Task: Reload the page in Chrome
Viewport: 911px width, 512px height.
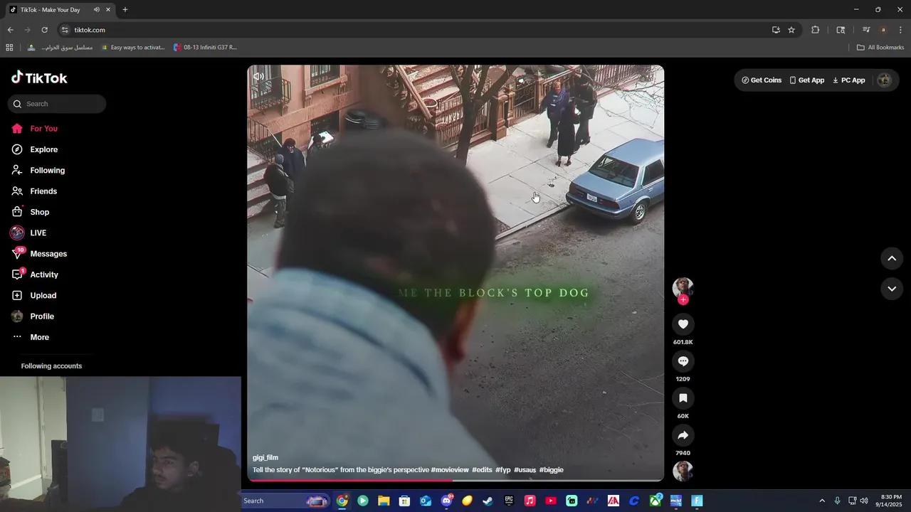Action: (44, 30)
